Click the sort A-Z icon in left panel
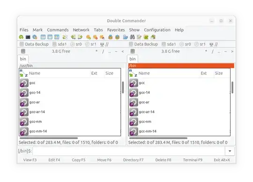The image size is (253, 182). pos(23,73)
